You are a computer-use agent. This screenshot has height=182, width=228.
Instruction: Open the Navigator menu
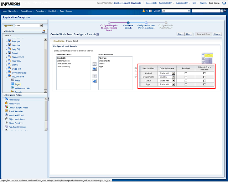pos(14,11)
